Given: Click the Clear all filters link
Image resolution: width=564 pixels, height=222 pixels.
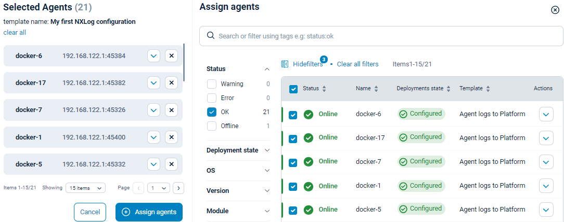Looking at the screenshot, I should coord(357,64).
